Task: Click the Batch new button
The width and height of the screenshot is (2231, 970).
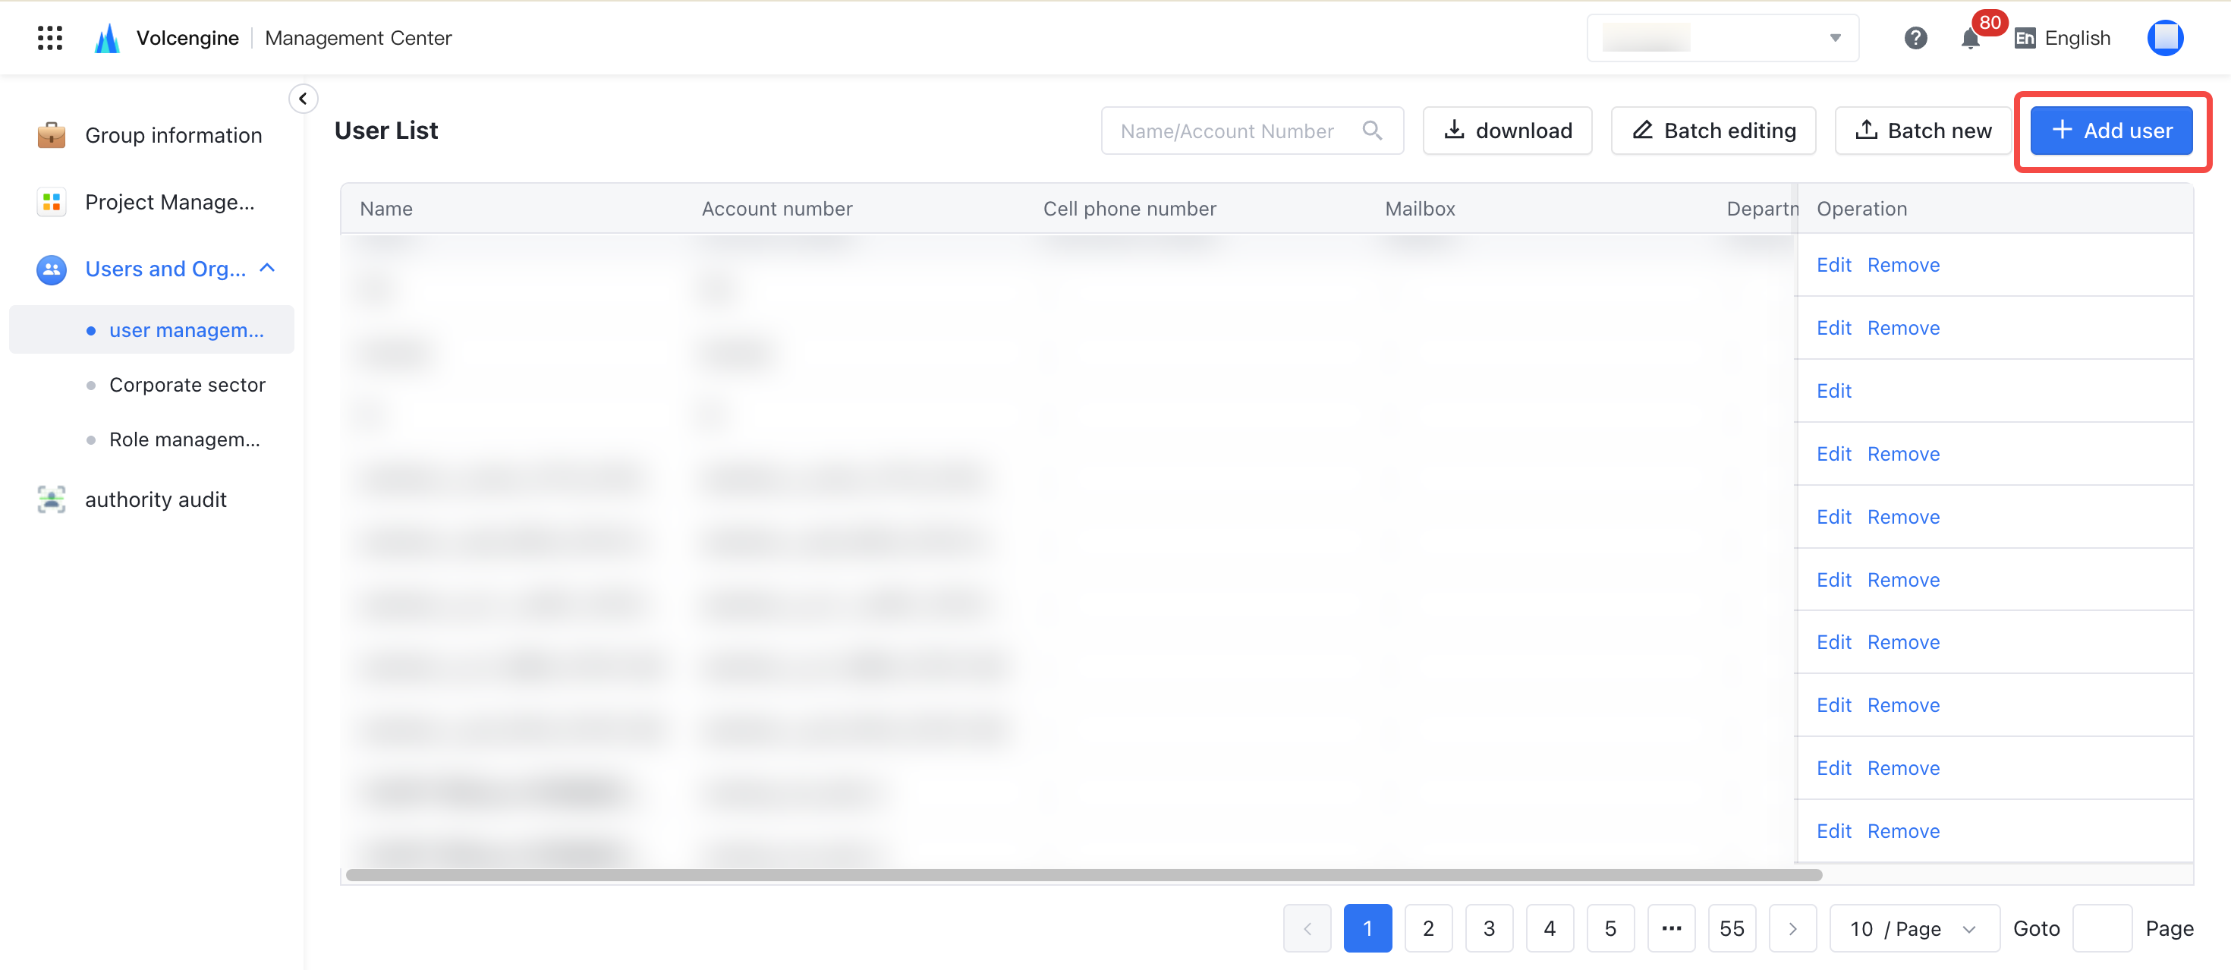Action: [x=1922, y=131]
